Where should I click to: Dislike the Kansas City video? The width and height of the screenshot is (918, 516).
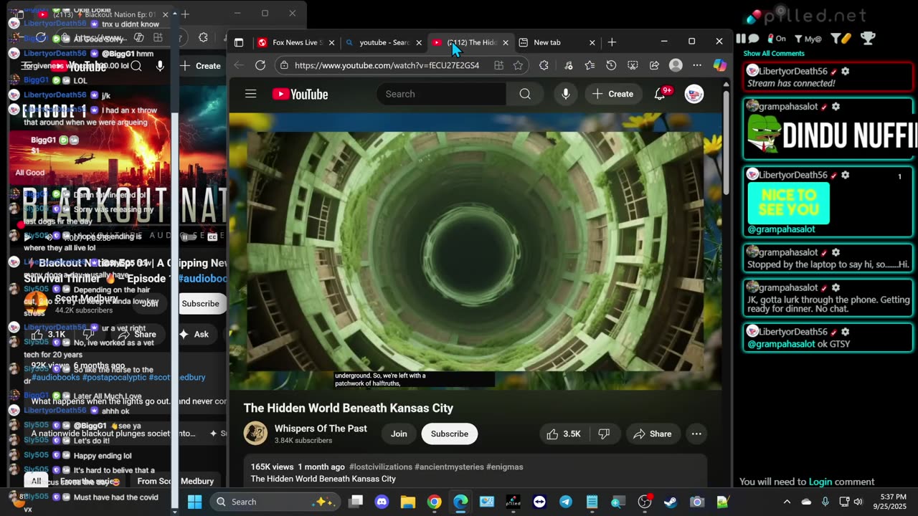[605, 434]
